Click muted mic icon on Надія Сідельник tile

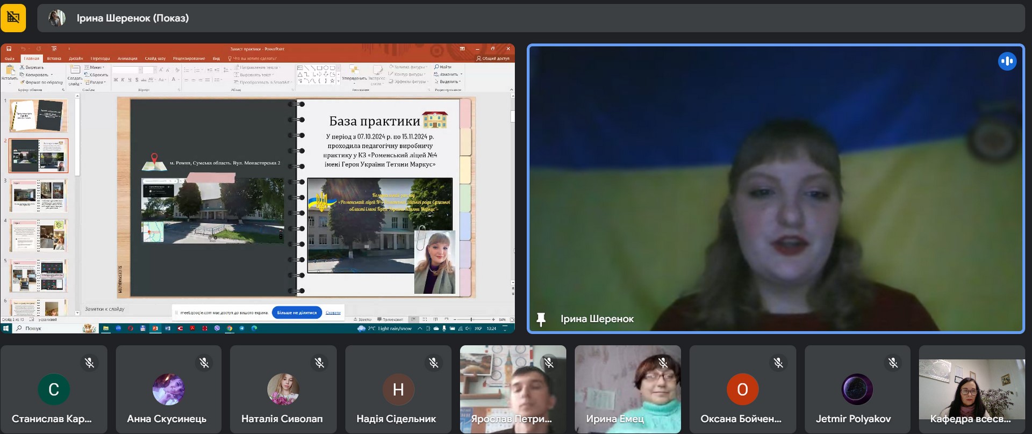click(434, 363)
